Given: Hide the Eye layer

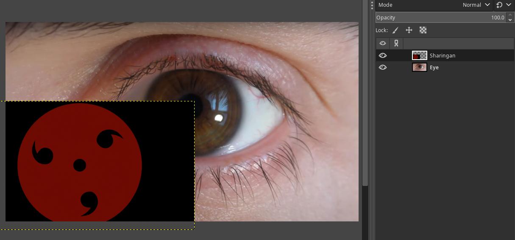Looking at the screenshot, I should [383, 67].
